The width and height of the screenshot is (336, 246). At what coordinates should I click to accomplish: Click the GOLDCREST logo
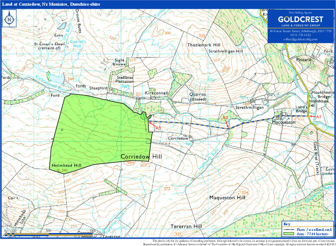pyautogui.click(x=300, y=19)
